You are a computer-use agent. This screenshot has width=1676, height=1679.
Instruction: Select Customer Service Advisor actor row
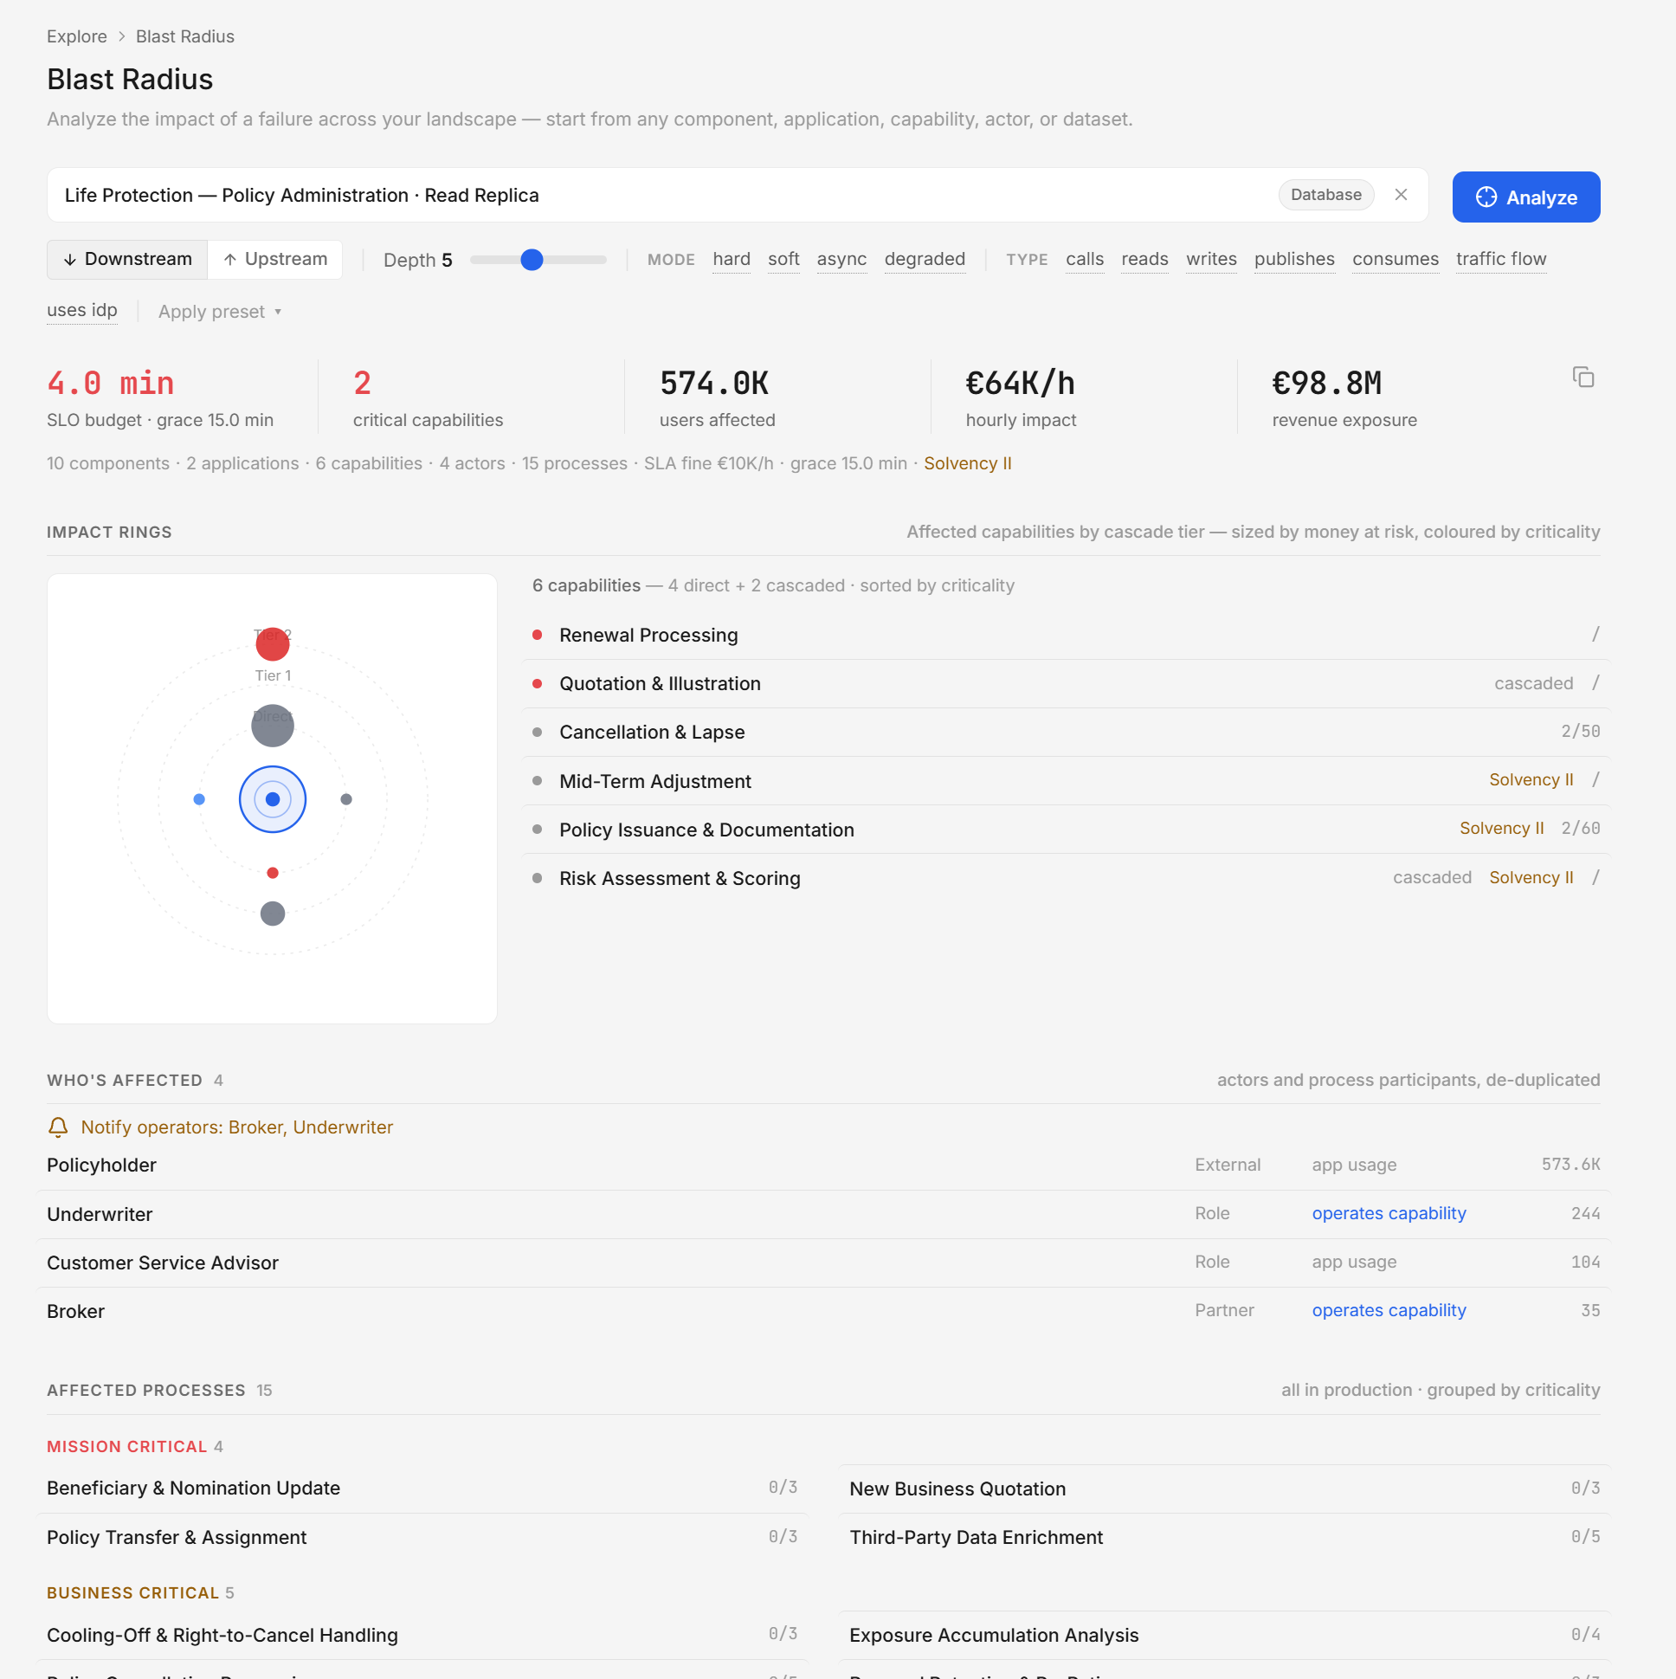[823, 1262]
